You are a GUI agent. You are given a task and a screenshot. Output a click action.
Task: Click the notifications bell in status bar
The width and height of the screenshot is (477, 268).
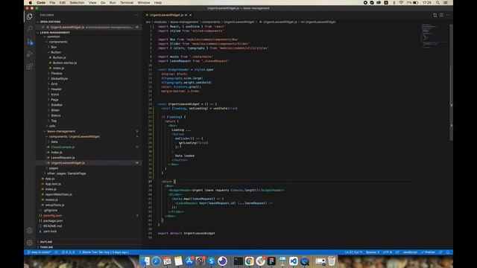click(448, 252)
